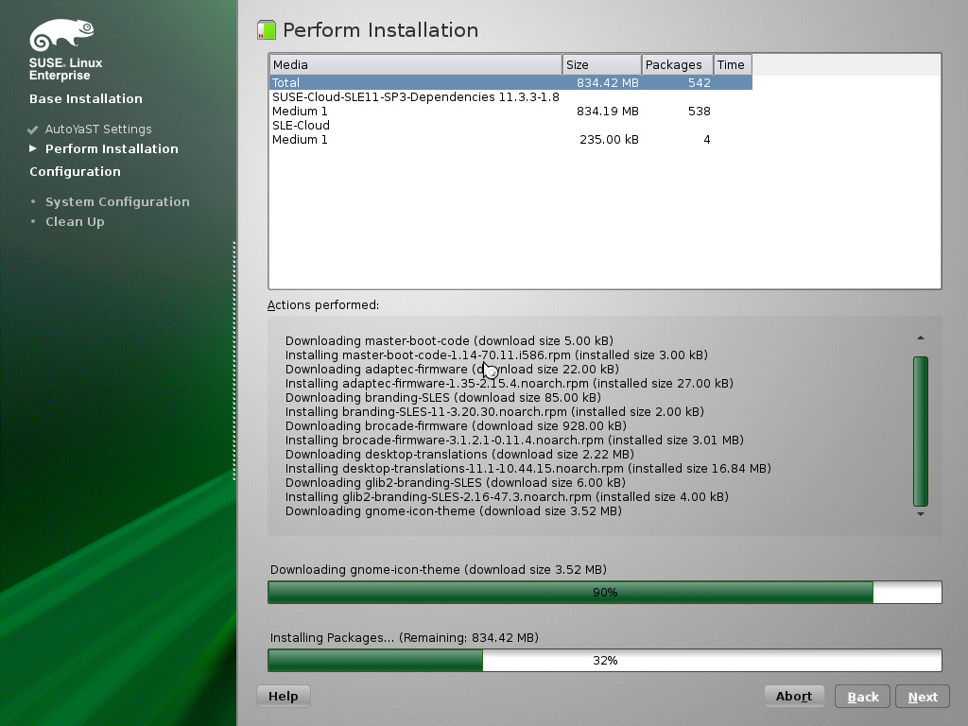Click Configuration heading in sidebar

(x=76, y=172)
